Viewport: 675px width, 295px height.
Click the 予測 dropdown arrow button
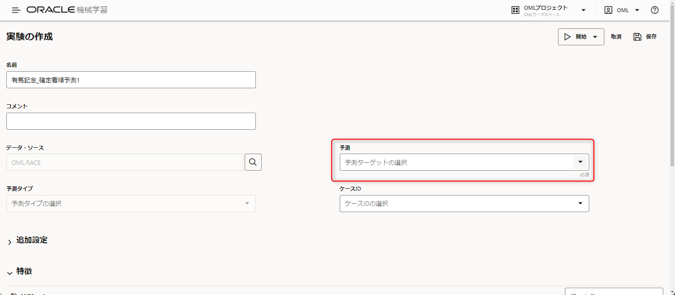(580, 162)
